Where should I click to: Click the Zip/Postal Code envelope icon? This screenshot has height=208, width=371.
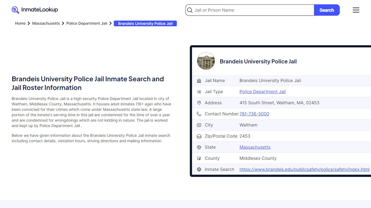click(199, 136)
